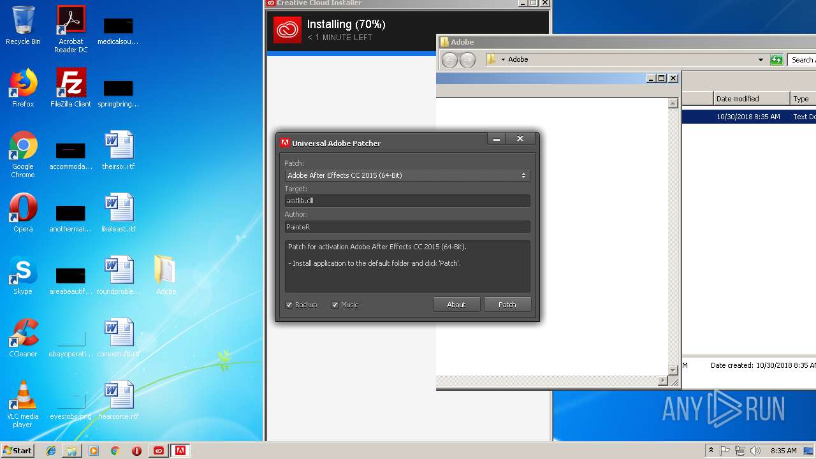This screenshot has height=459, width=816.
Task: Click the network tray icon
Action: (x=740, y=451)
